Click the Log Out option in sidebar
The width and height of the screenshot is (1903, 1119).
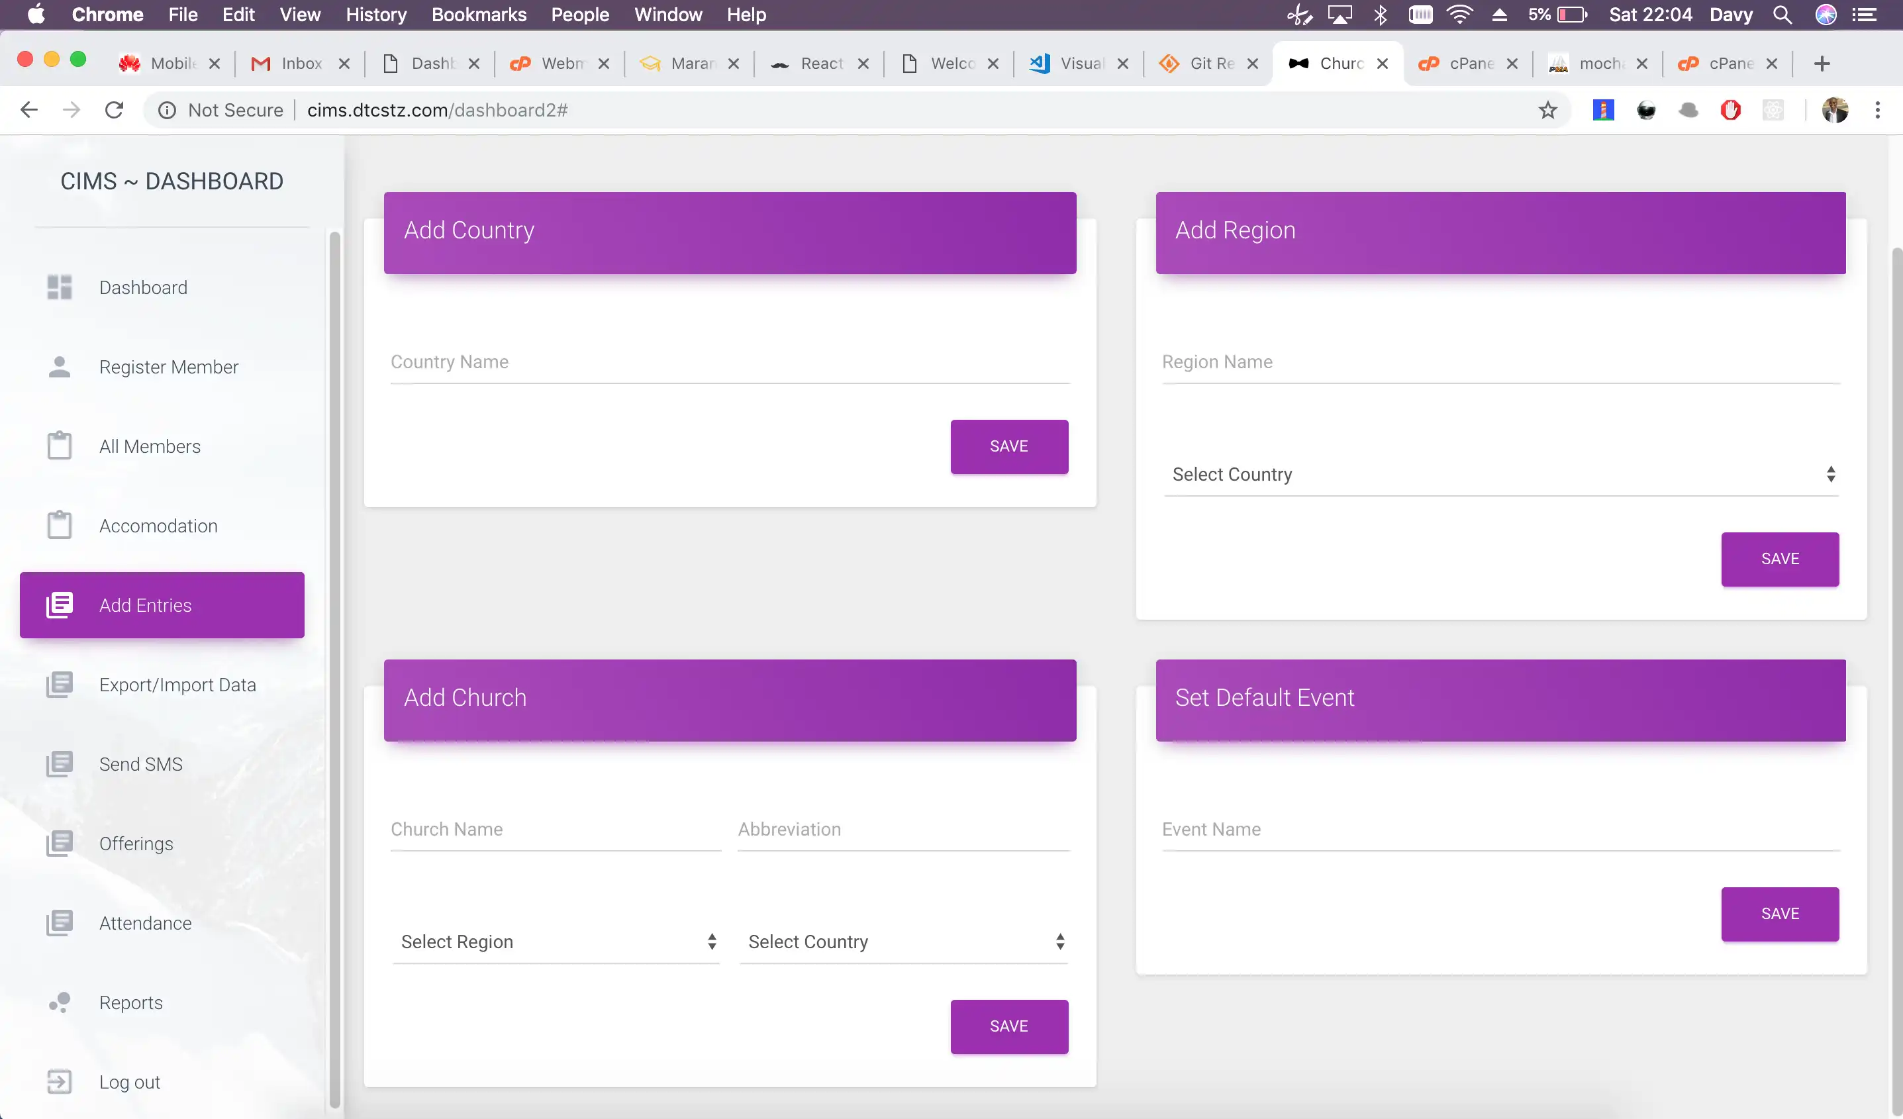point(129,1082)
